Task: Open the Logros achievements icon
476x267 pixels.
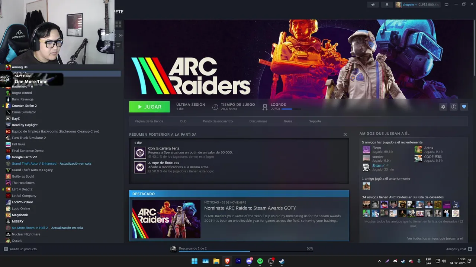Action: point(265,107)
